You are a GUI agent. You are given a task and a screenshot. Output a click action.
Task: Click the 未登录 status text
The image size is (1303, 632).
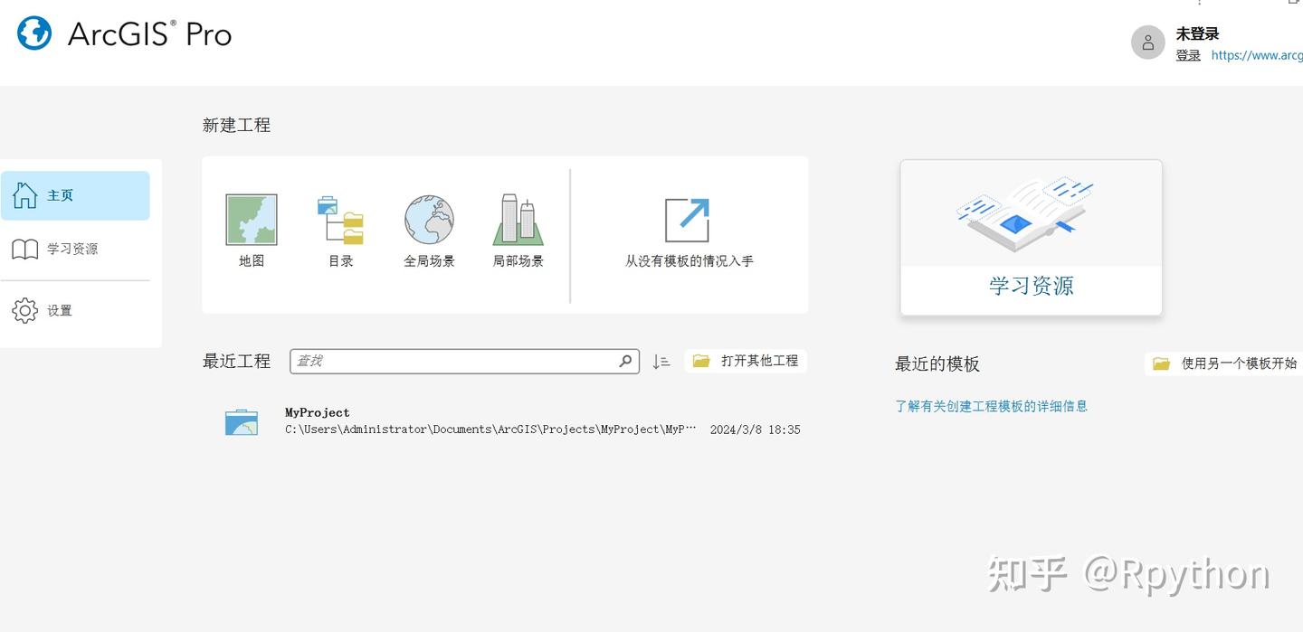(1198, 33)
